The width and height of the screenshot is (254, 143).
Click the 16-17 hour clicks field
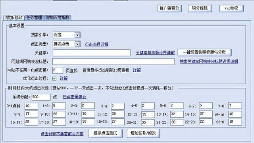[31, 122]
